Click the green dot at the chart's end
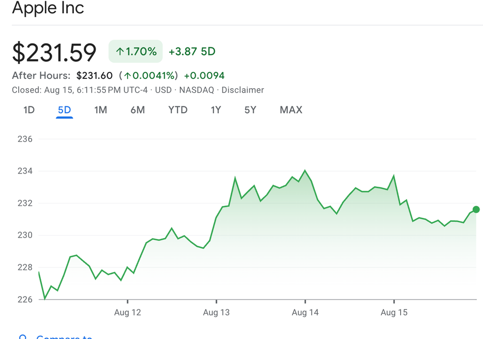The image size is (483, 339). tap(476, 209)
